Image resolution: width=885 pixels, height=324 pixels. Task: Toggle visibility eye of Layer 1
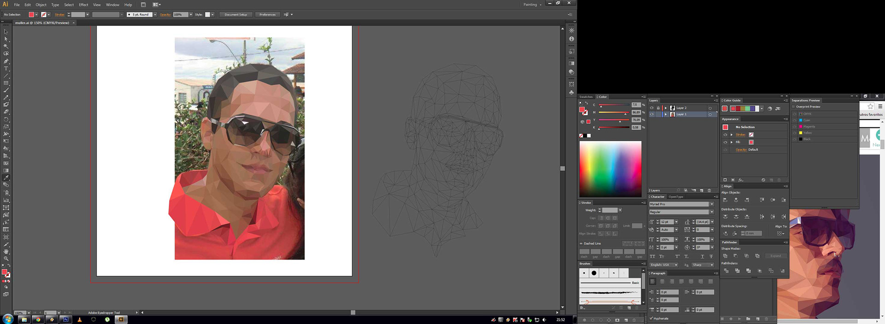click(x=652, y=114)
